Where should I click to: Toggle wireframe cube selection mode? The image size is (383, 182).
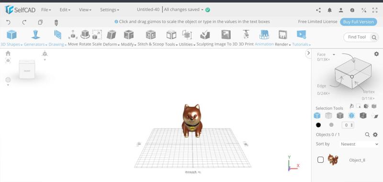328,115
